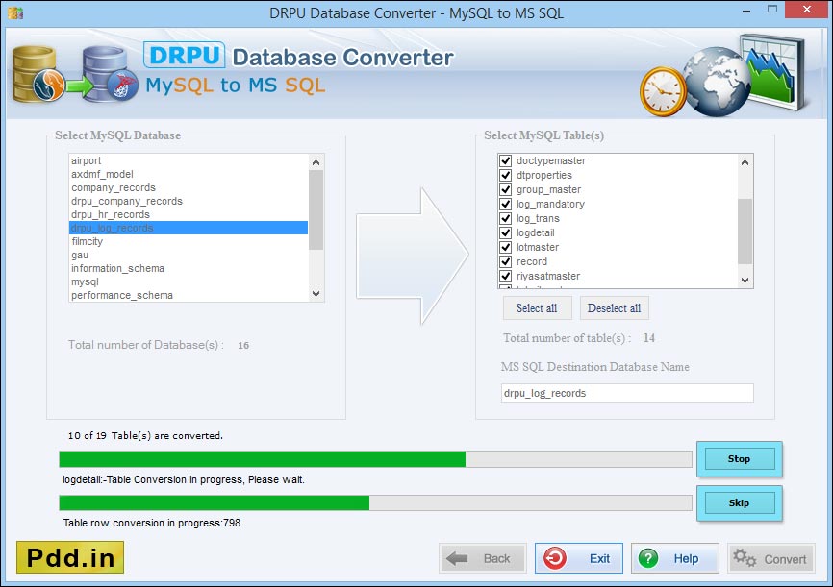Viewport: 833px width, 587px height.
Task: Uncheck the log_trans table checkbox
Action: [x=505, y=218]
